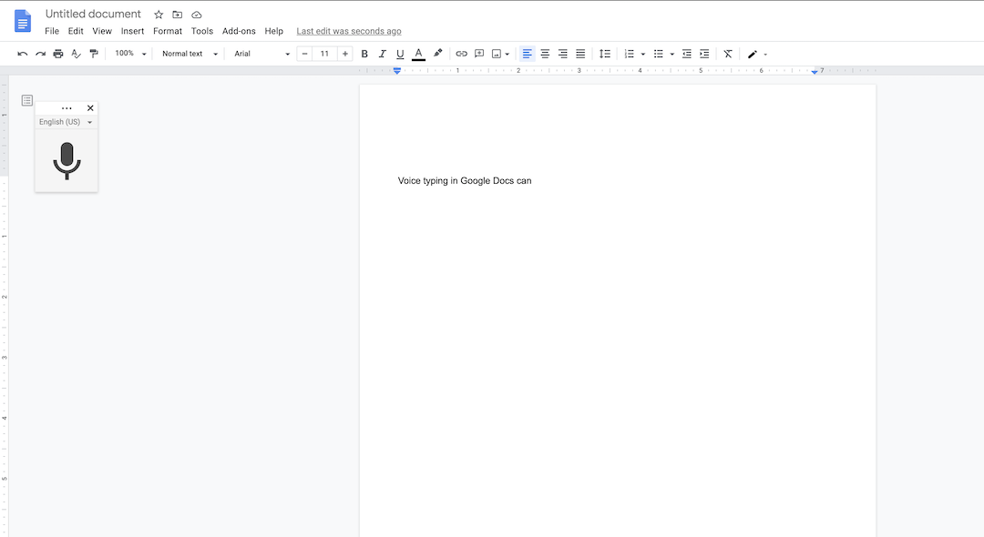Toggle bold formatting
This screenshot has width=984, height=537.
click(x=364, y=54)
